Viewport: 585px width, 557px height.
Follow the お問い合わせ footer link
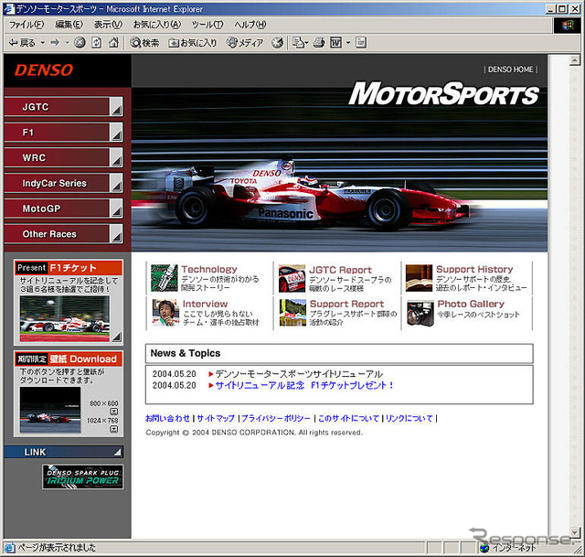click(167, 418)
